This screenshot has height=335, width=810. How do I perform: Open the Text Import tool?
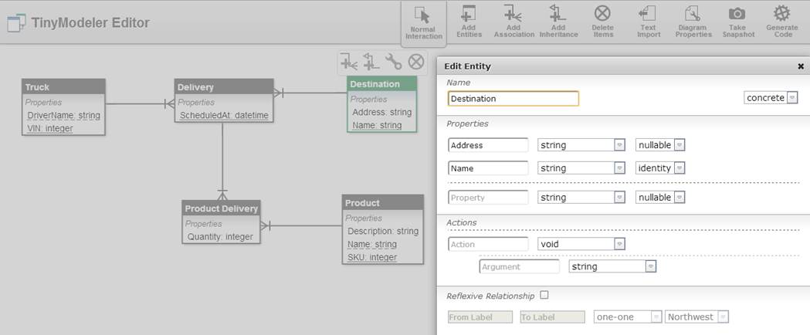tap(648, 21)
